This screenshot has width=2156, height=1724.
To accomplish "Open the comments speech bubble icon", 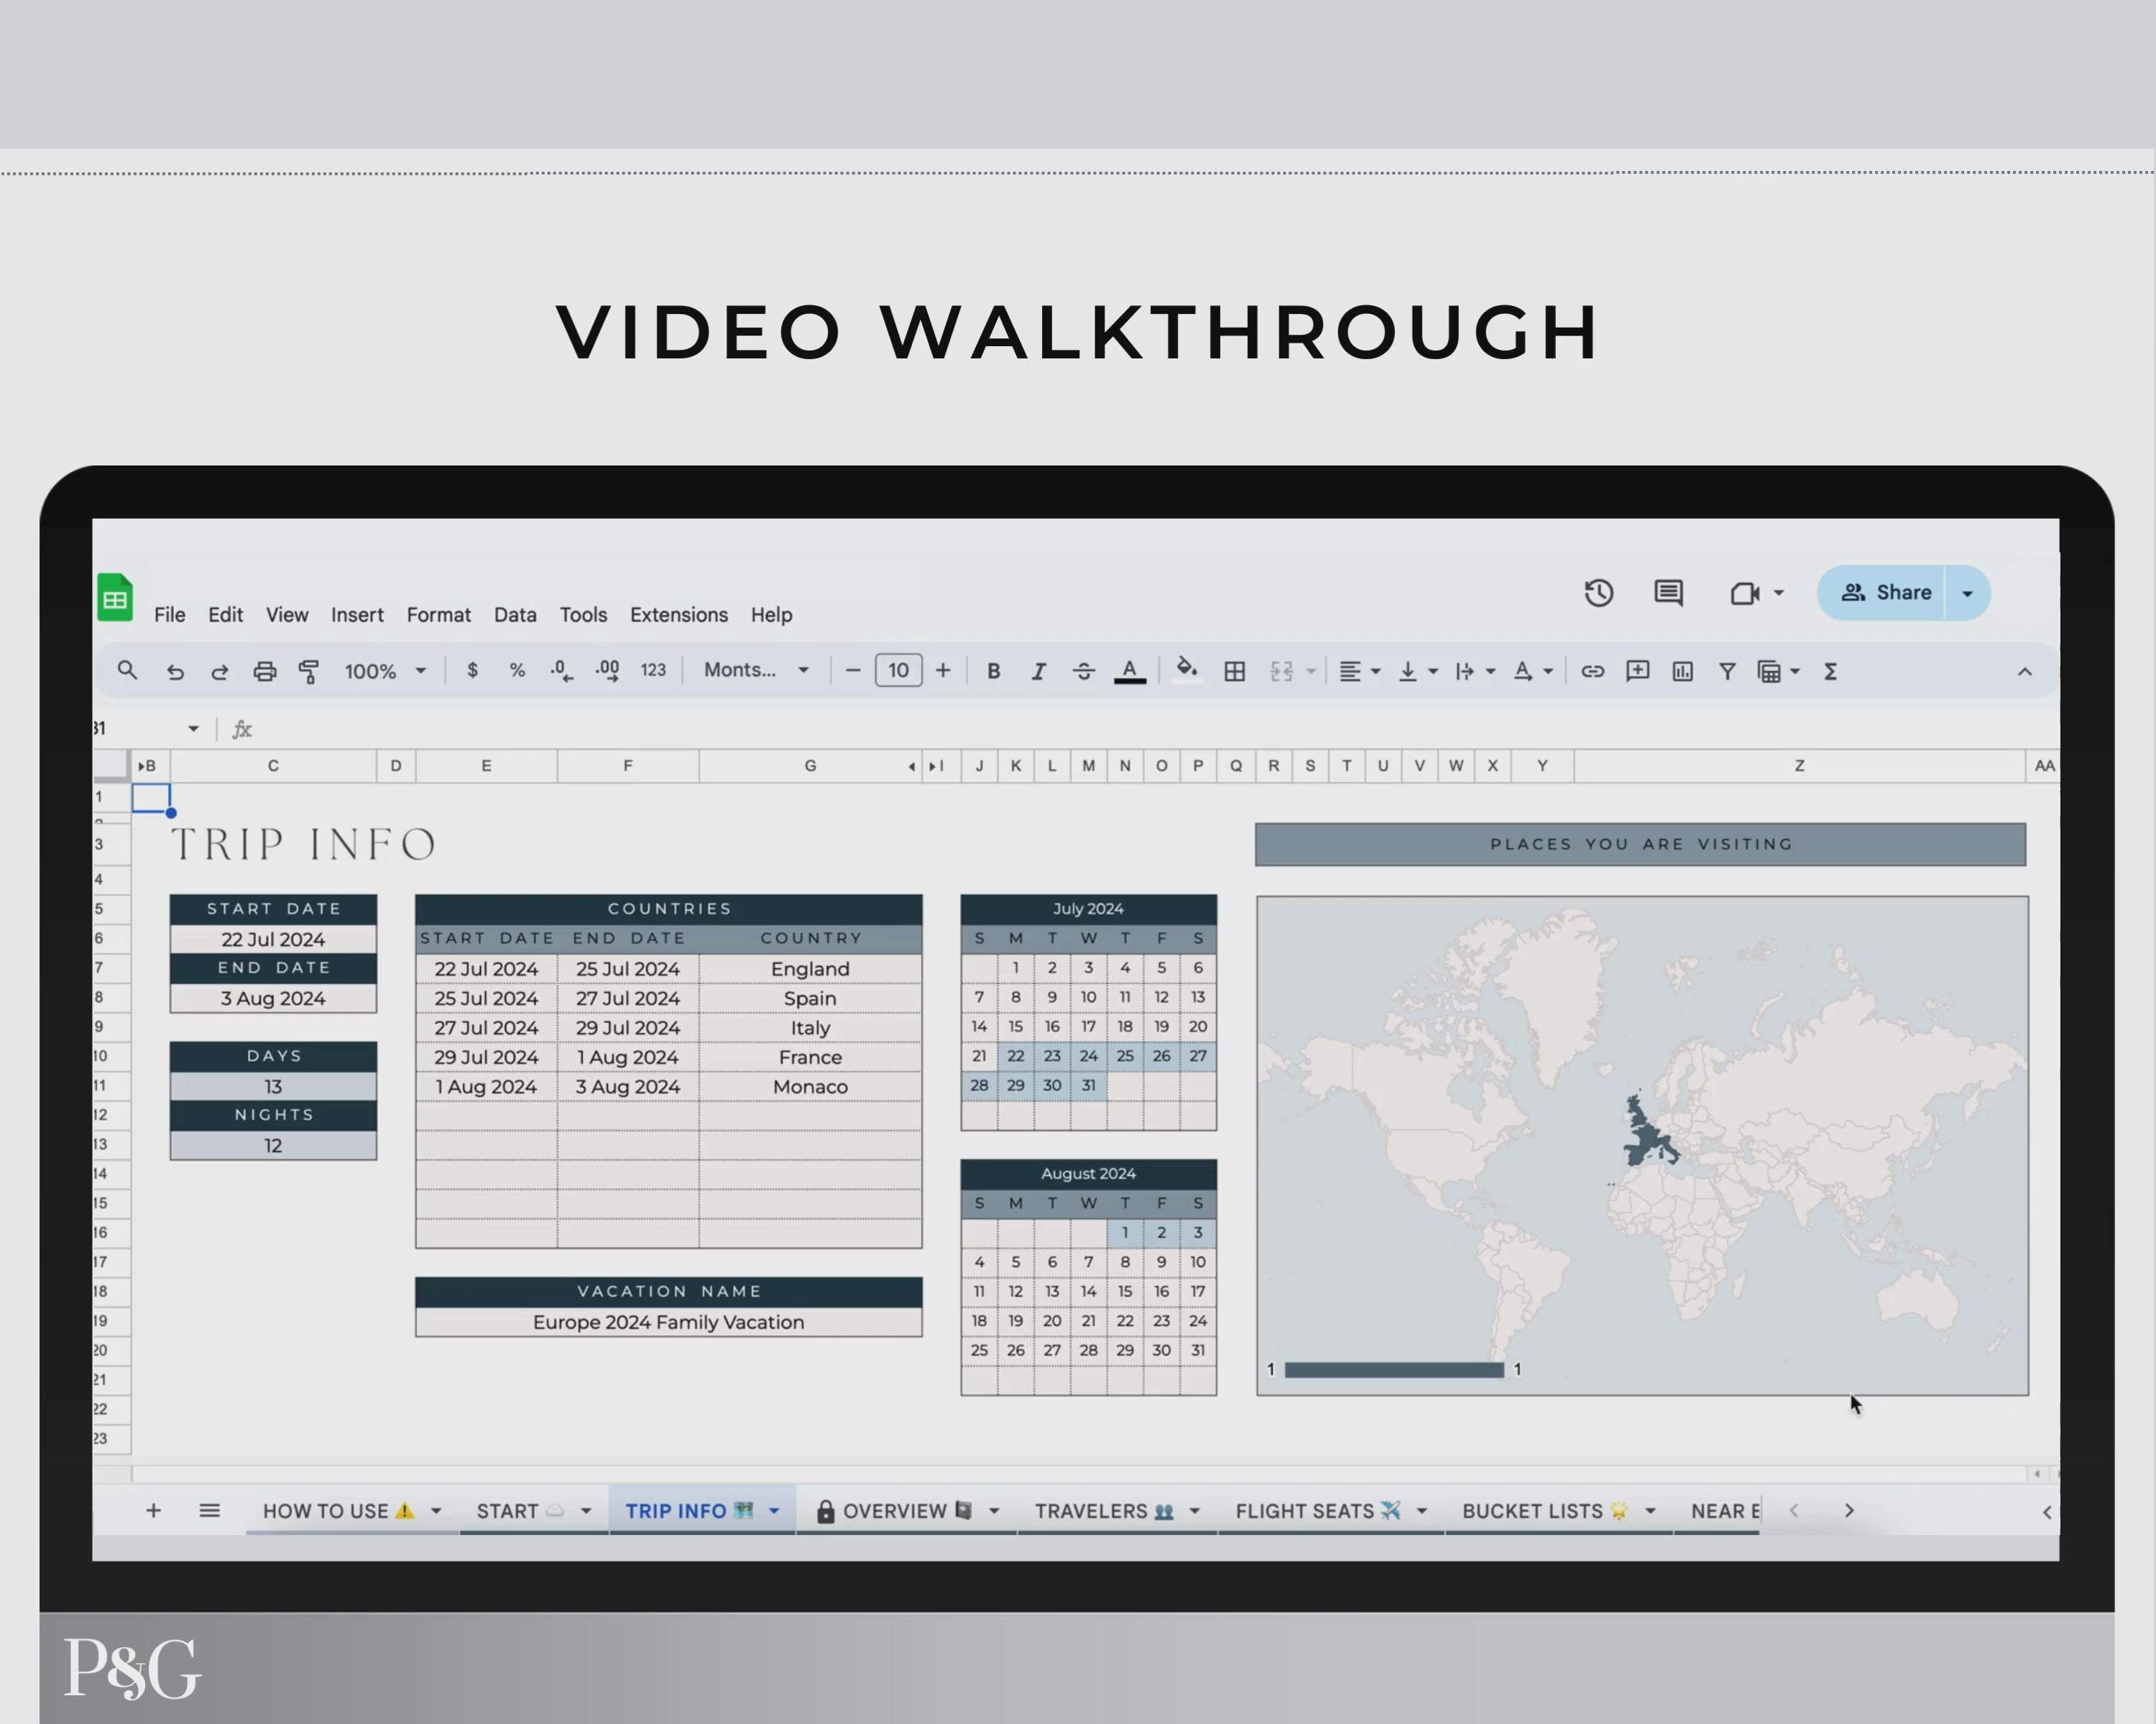I will tap(1668, 593).
